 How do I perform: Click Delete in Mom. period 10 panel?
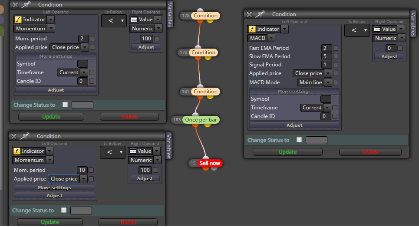(128, 222)
